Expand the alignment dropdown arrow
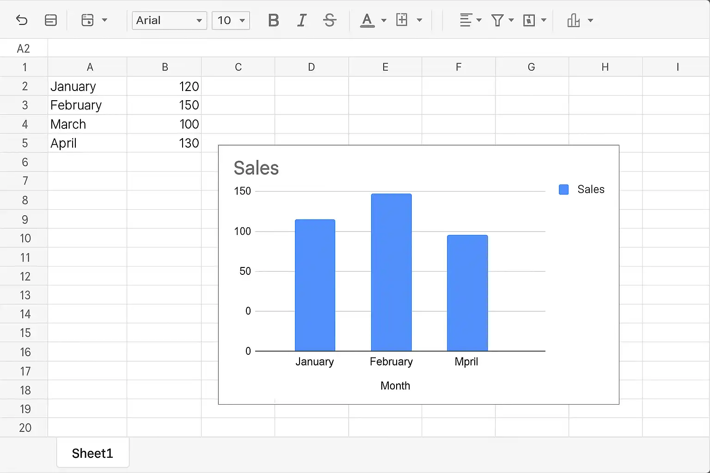This screenshot has width=710, height=473. point(479,20)
